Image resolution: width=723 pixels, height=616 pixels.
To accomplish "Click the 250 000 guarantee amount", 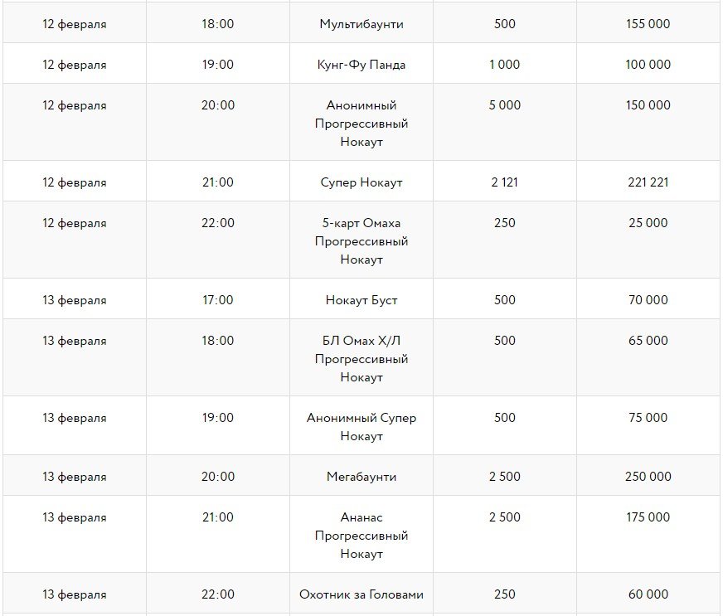I will (648, 477).
